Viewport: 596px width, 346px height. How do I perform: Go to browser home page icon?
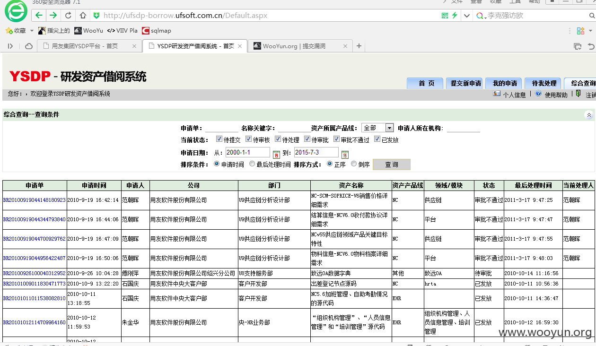point(83,15)
